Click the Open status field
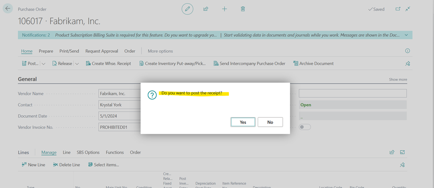This screenshot has height=188, width=434. pos(353,105)
